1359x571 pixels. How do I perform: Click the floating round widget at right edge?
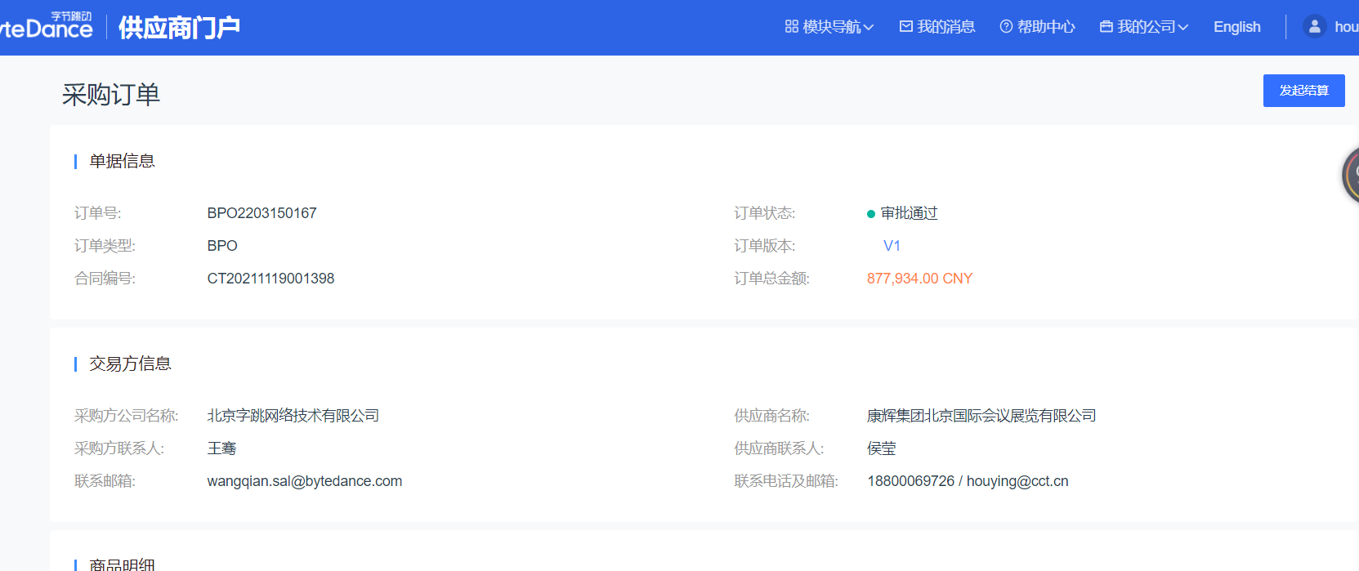coord(1351,174)
